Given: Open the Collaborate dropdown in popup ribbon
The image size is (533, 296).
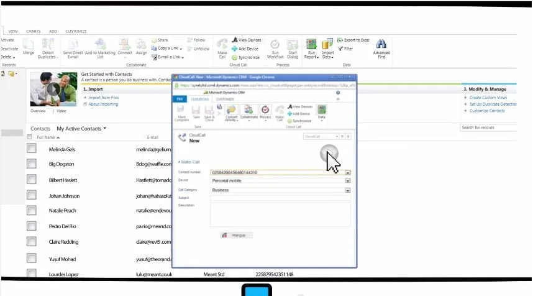Looking at the screenshot, I should coord(249,113).
